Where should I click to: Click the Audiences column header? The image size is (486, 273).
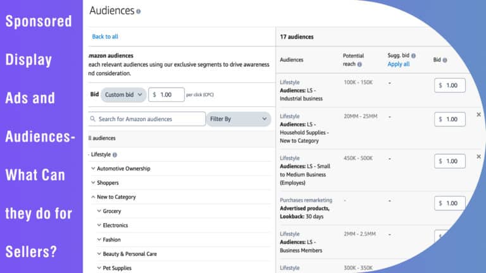[x=291, y=60]
